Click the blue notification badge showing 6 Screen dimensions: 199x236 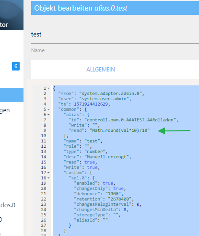point(16,66)
